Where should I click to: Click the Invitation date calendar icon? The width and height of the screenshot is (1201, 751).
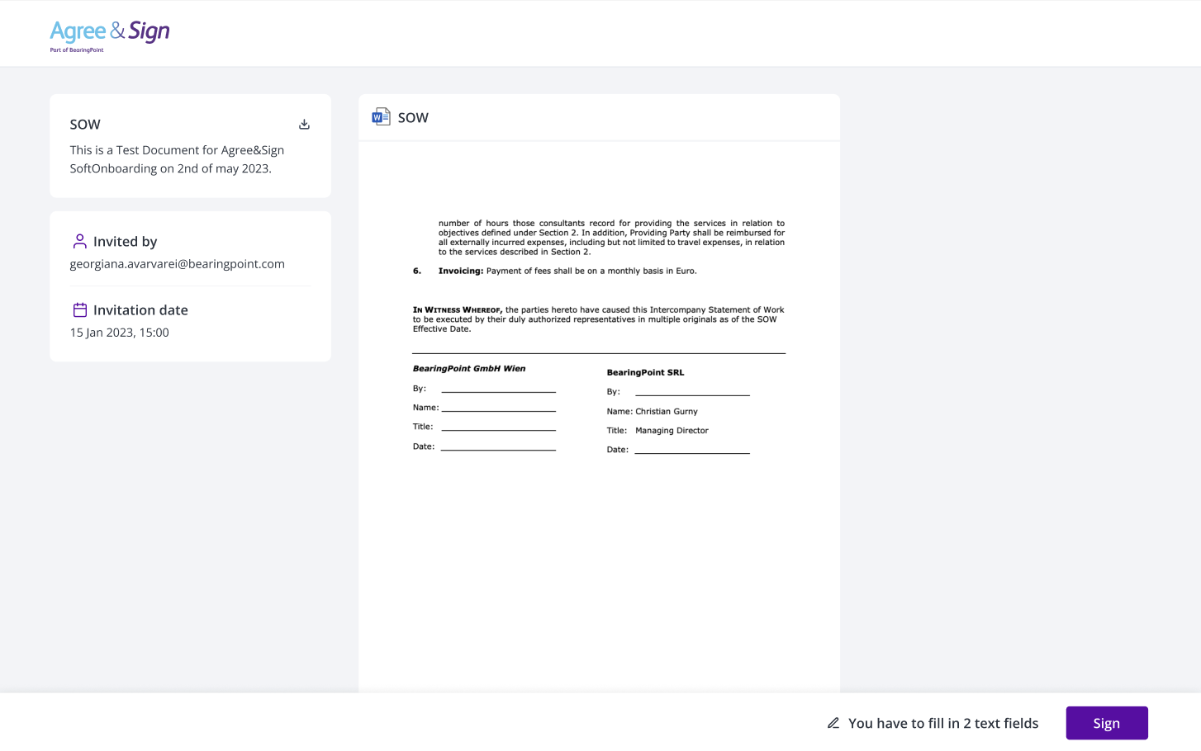80,310
